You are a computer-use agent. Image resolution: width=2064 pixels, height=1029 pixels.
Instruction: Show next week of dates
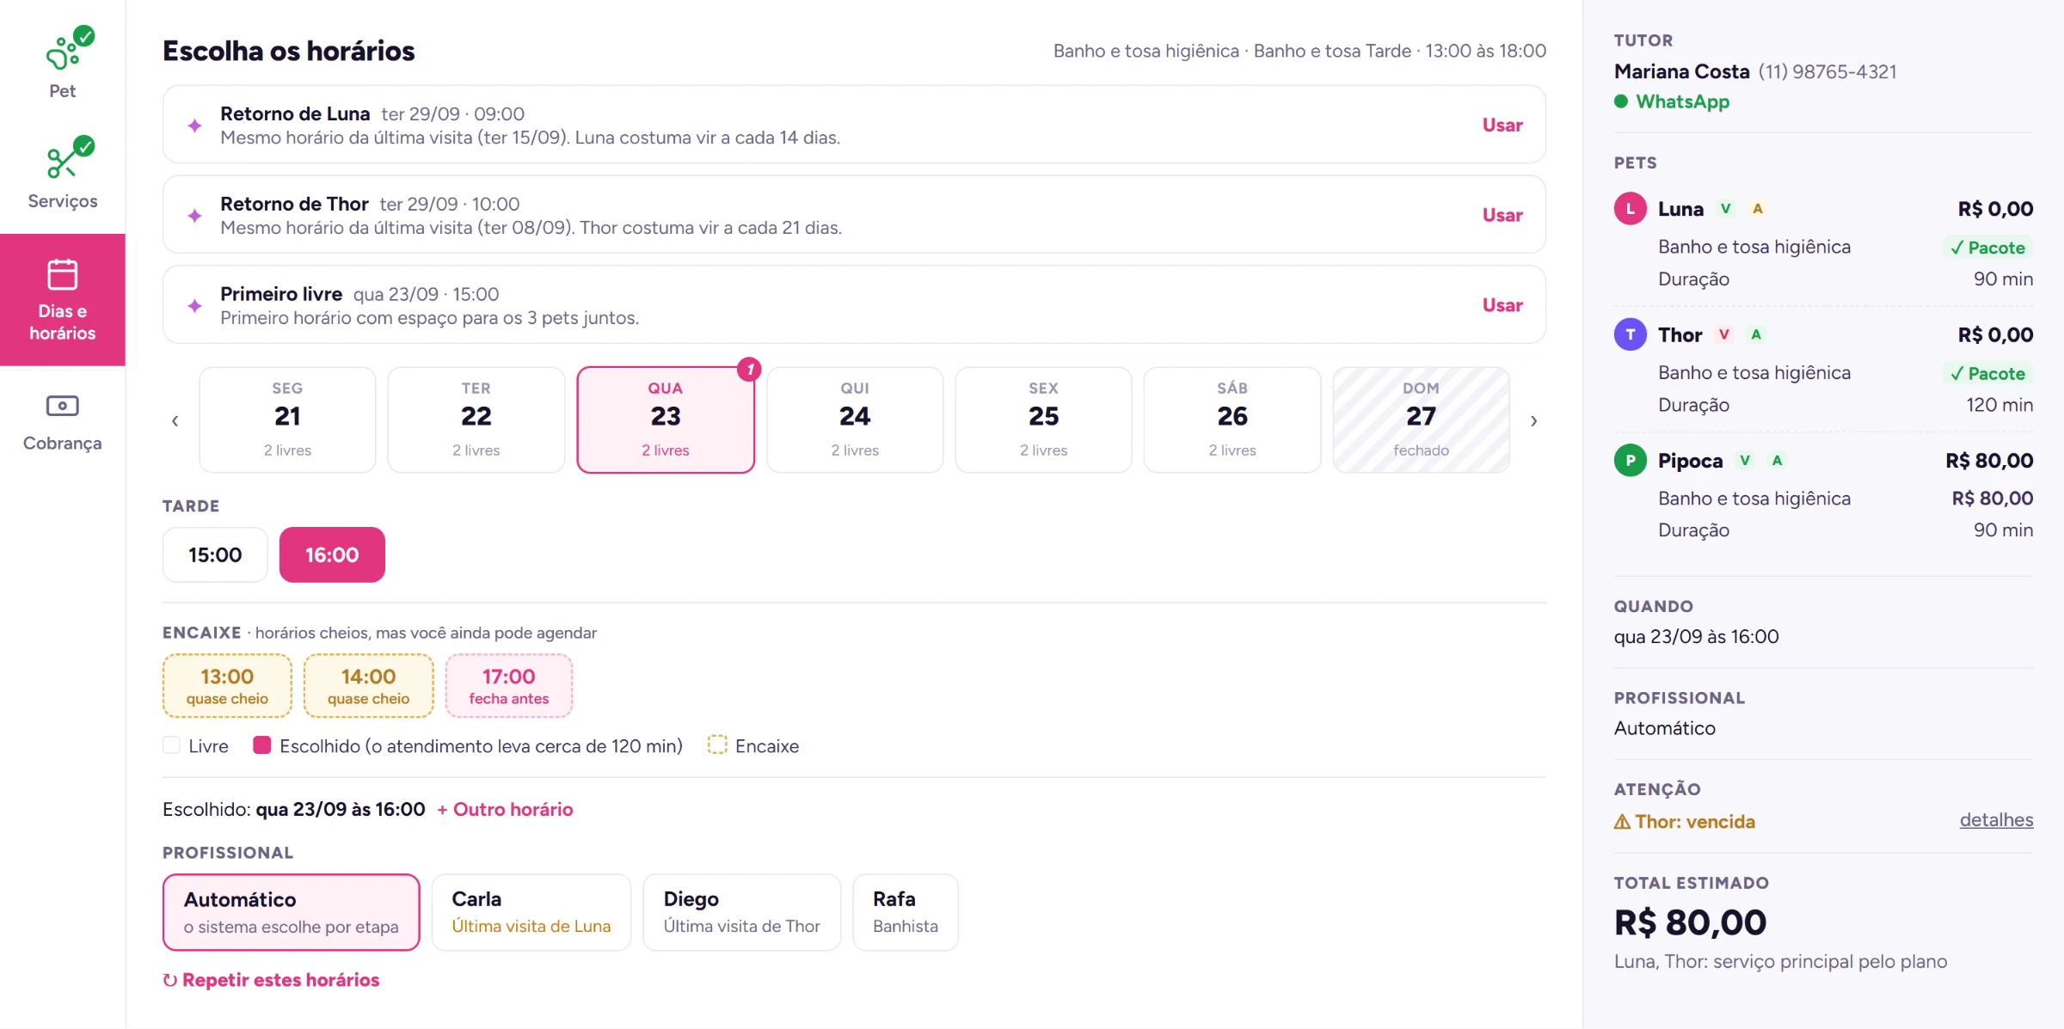pyautogui.click(x=1533, y=420)
